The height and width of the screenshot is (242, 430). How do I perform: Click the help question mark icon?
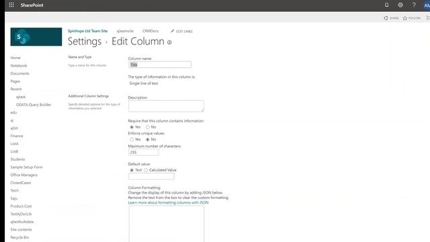tap(414, 5)
